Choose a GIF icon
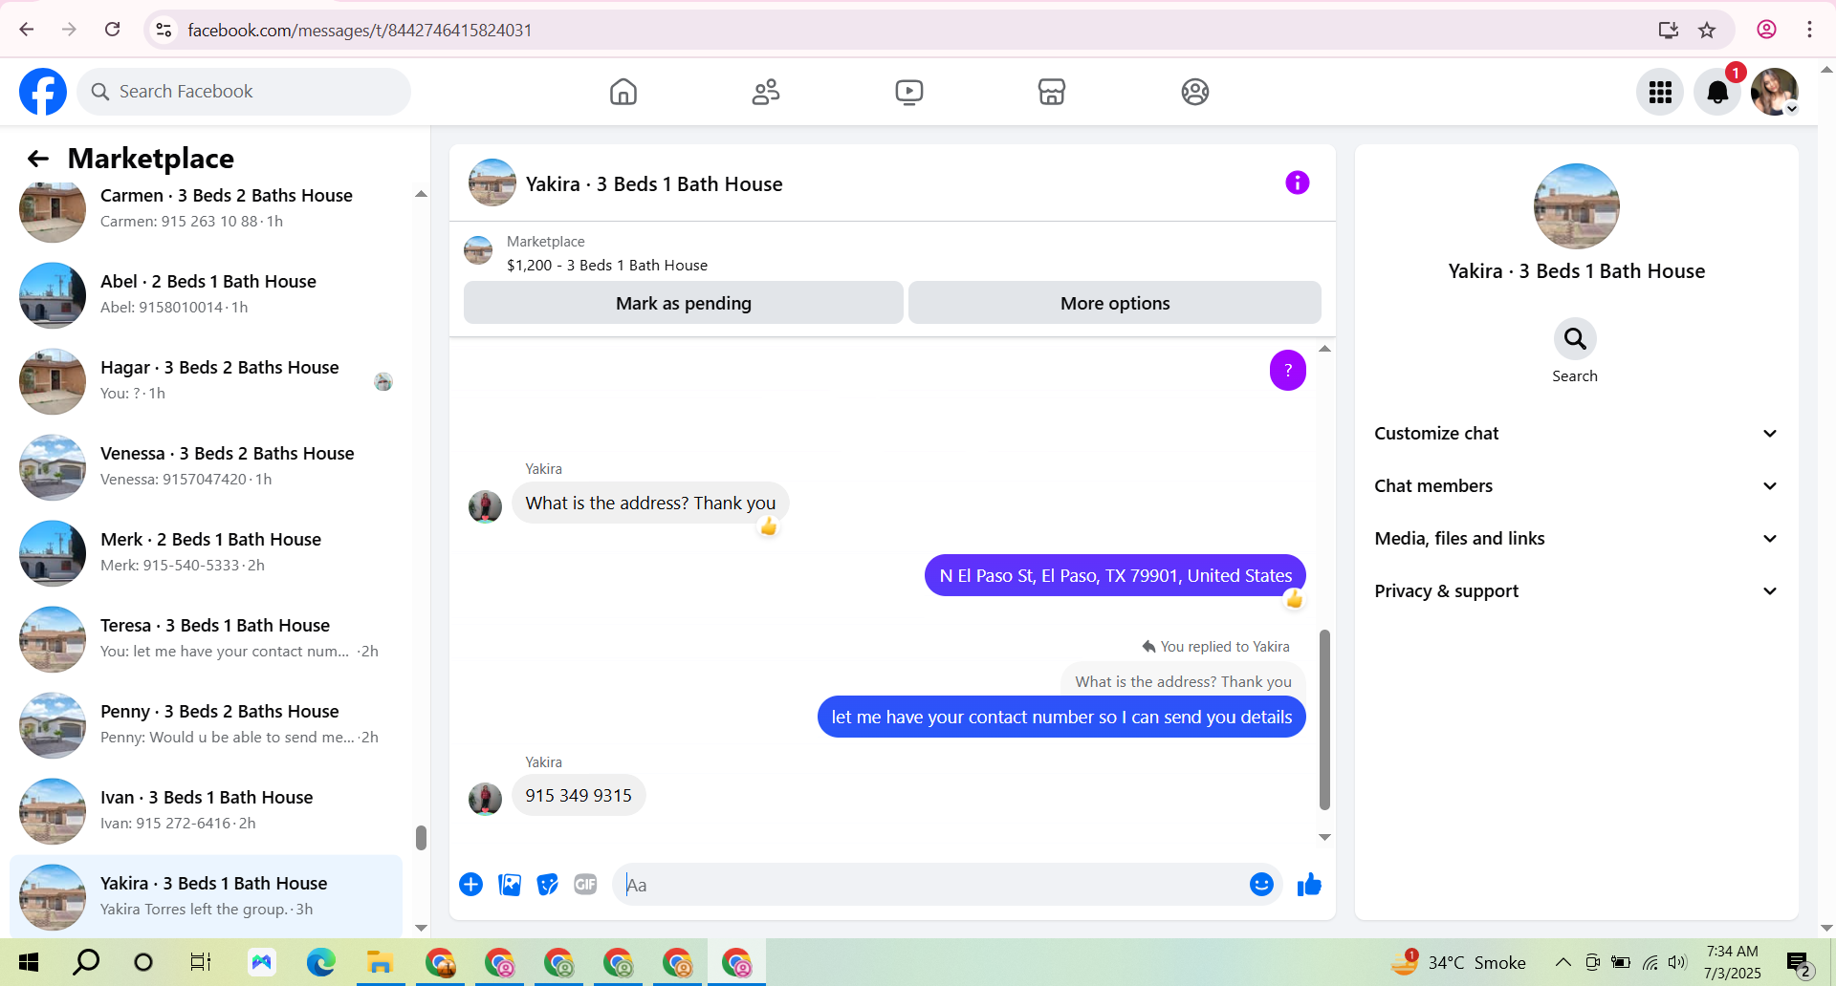The height and width of the screenshot is (986, 1836). tap(585, 885)
